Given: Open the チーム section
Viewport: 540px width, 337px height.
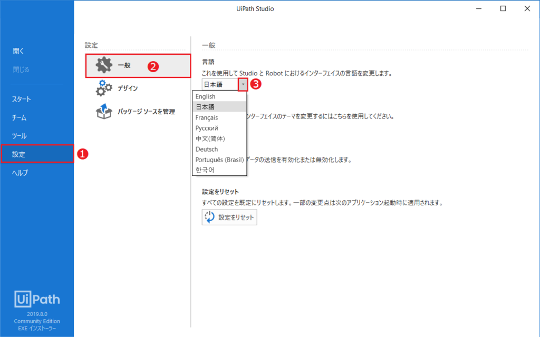Looking at the screenshot, I should point(19,117).
